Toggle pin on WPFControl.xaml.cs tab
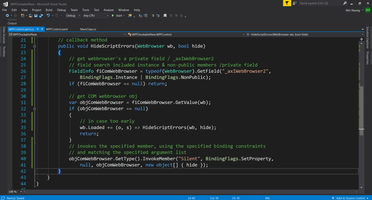 pos(38,29)
